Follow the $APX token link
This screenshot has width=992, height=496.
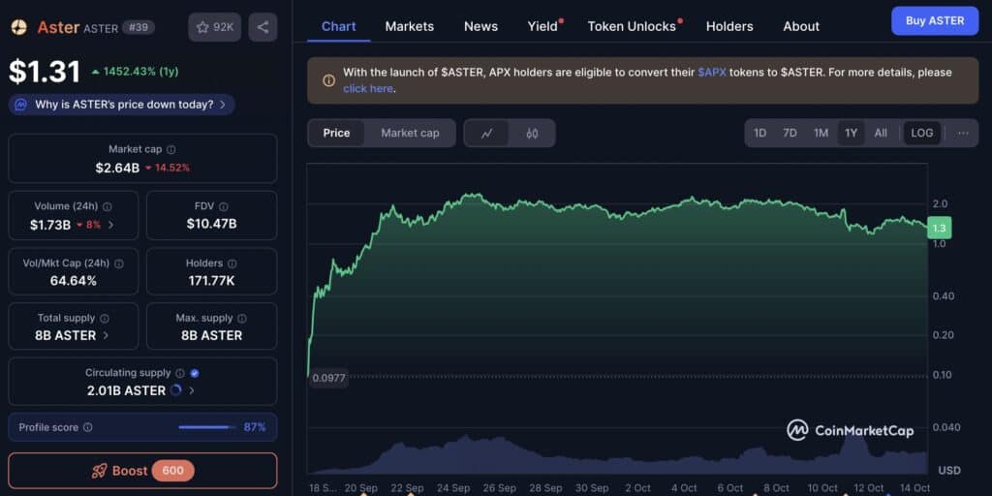712,72
